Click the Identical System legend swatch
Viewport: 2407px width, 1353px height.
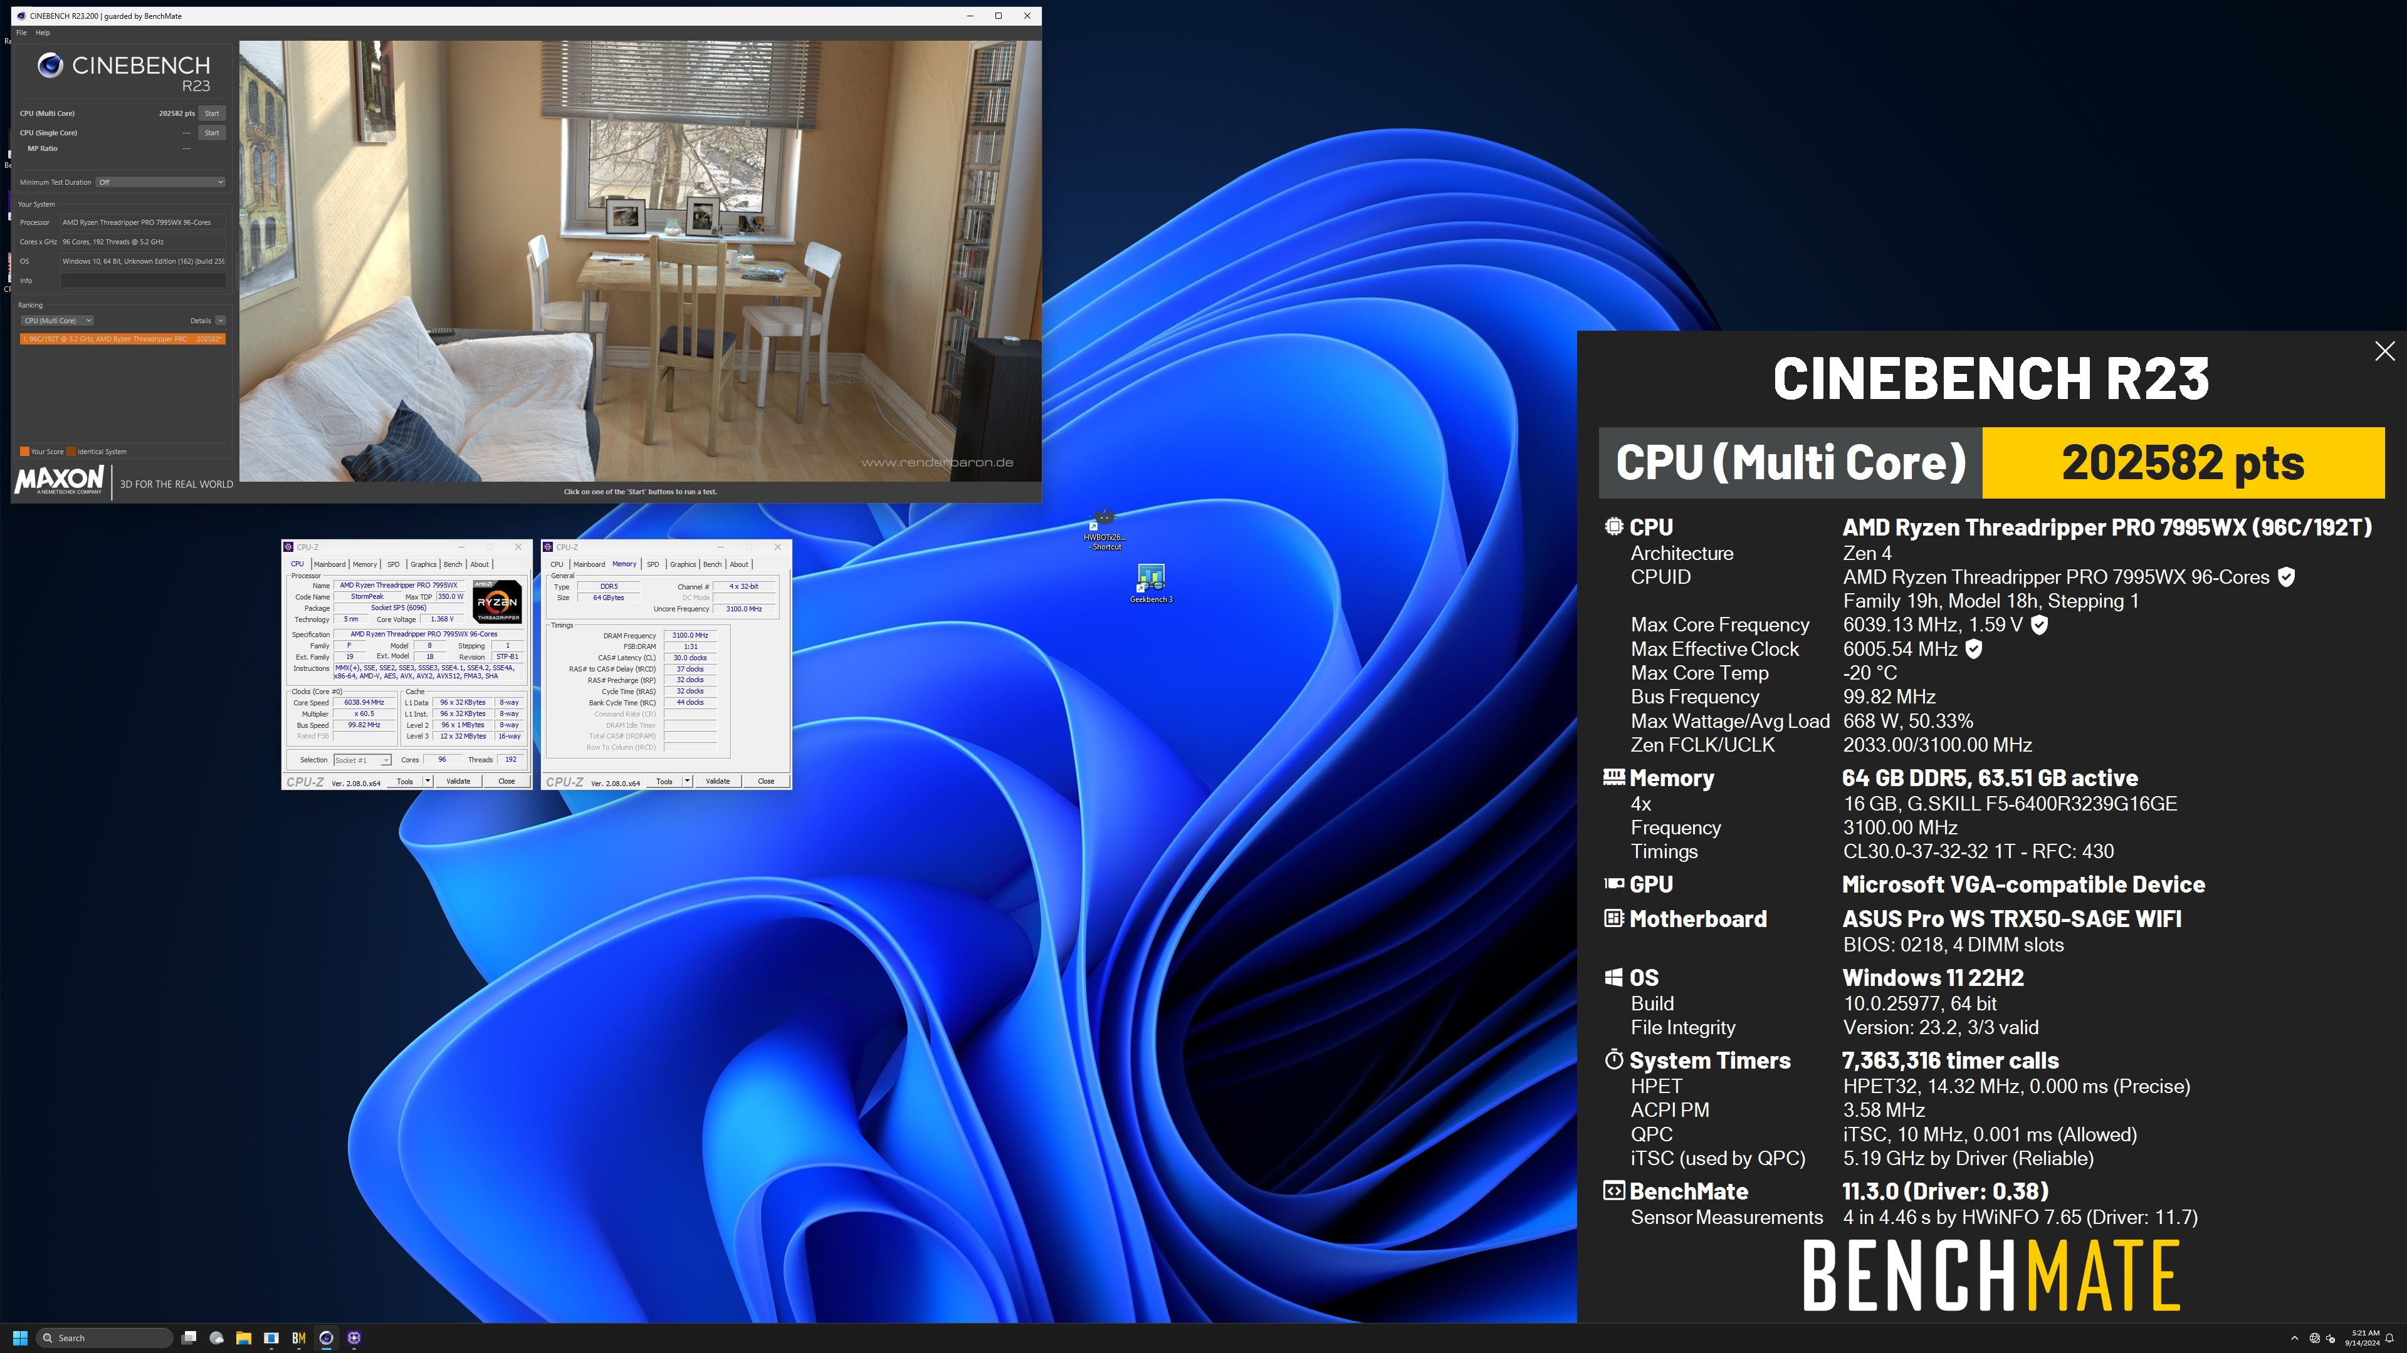point(71,451)
